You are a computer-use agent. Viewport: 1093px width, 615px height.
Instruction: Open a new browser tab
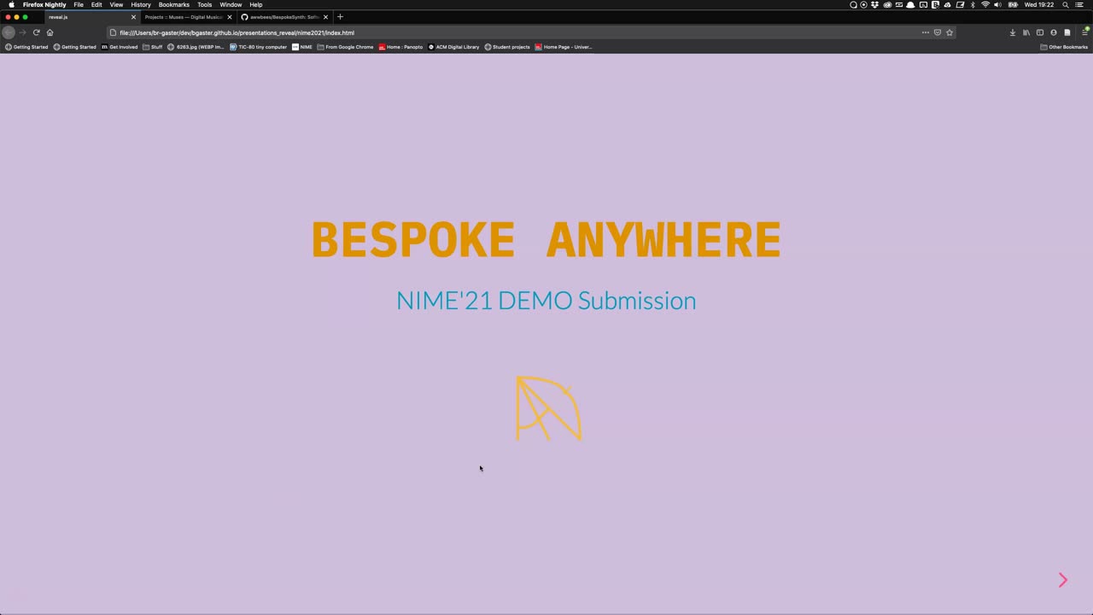(340, 17)
